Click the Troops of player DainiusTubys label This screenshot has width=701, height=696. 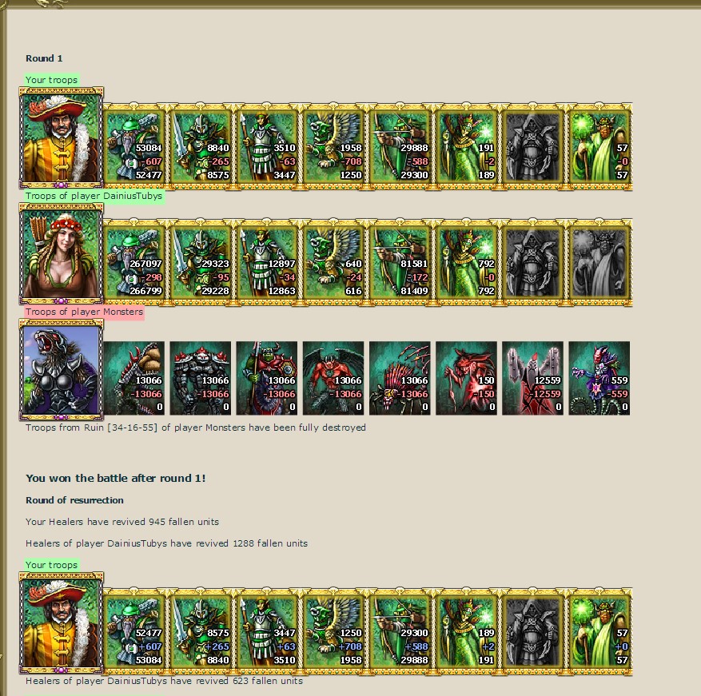click(94, 196)
